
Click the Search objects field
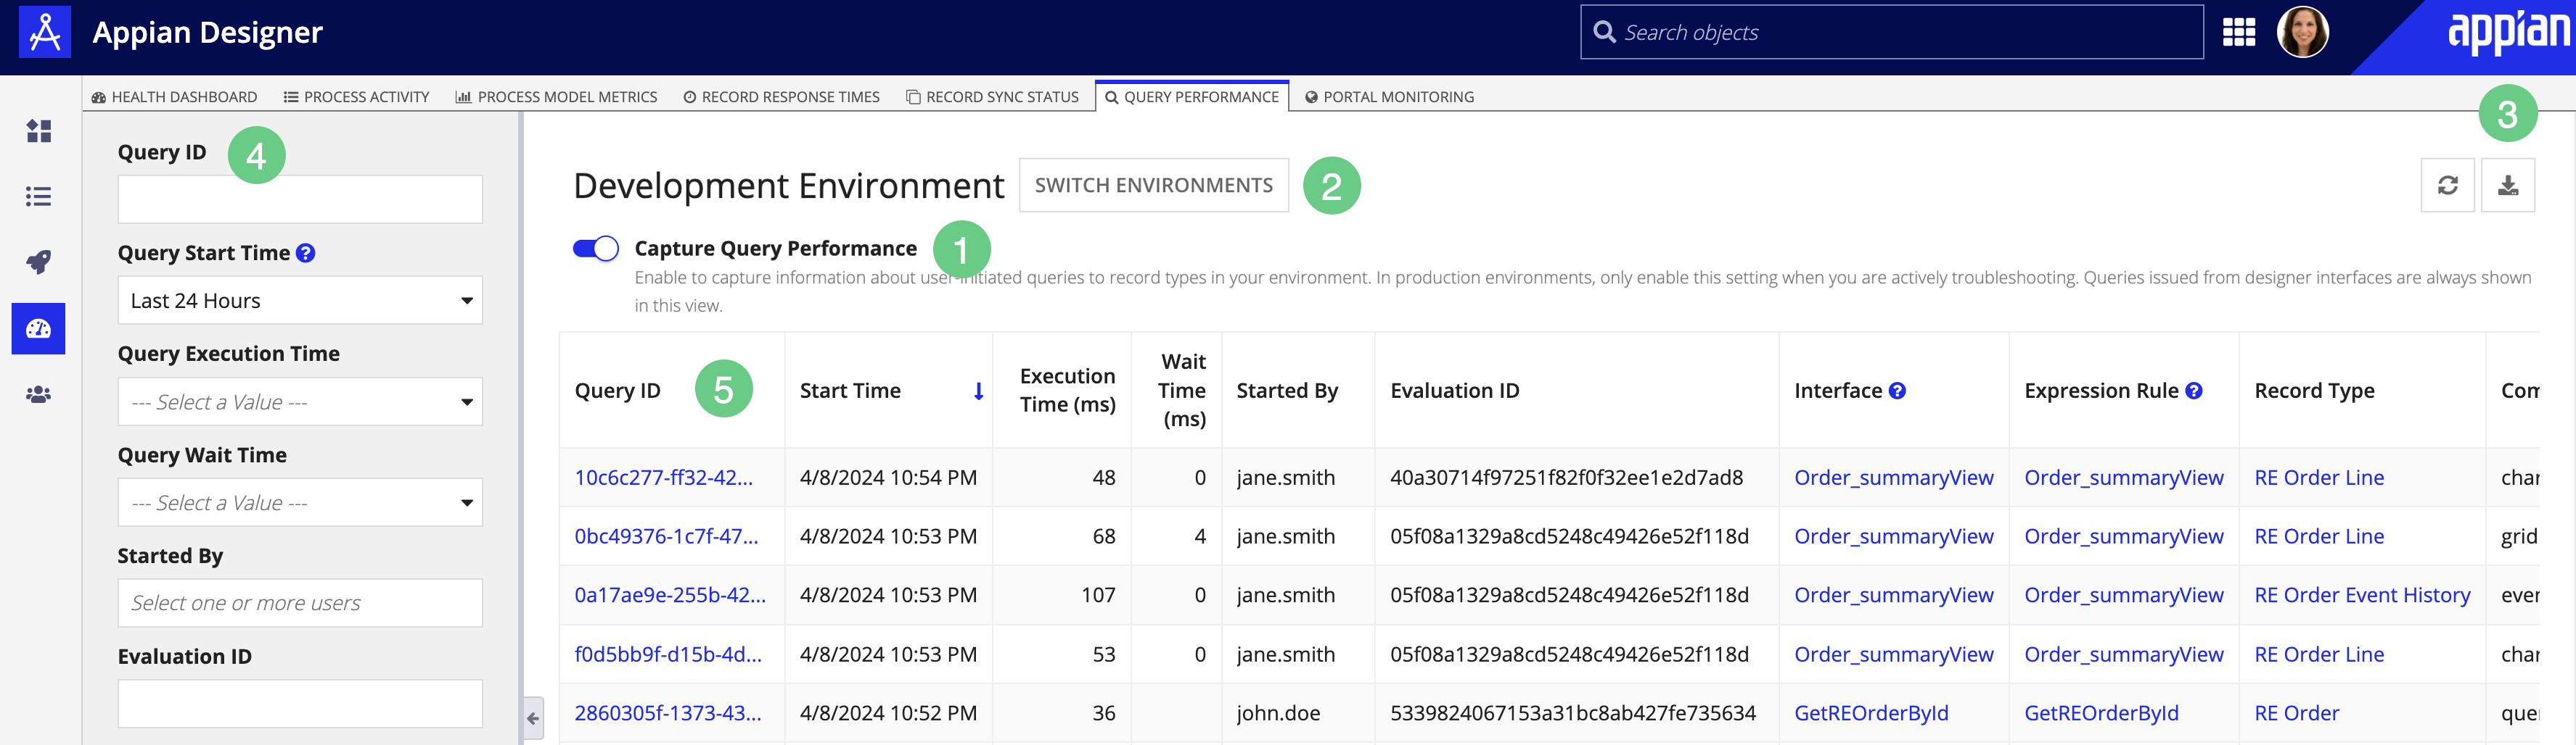tap(1891, 32)
